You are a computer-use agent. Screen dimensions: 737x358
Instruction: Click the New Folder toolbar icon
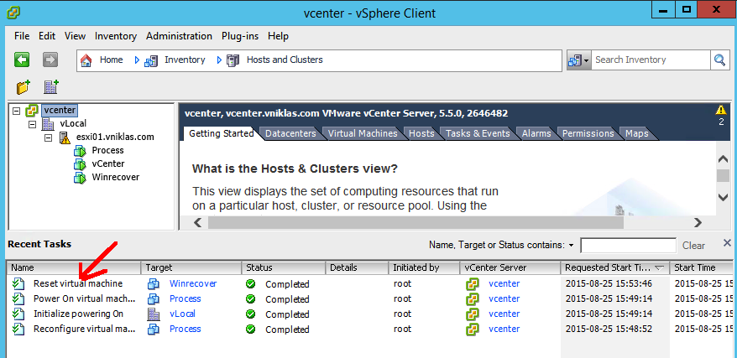23,87
